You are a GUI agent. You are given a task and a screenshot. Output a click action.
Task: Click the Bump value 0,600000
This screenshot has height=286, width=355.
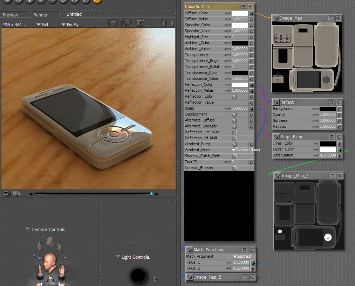(x=239, y=109)
